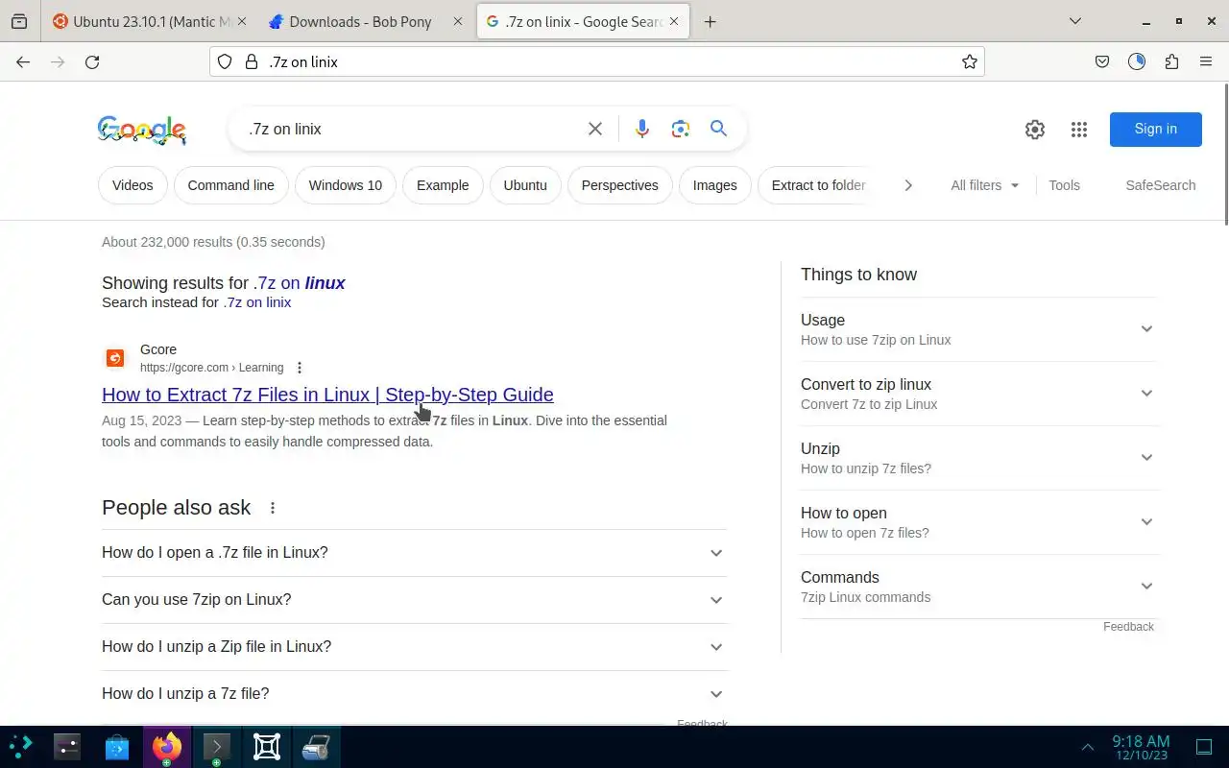Screen dimensions: 1229x768
Task: Expand How to open section
Action: pyautogui.click(x=979, y=522)
